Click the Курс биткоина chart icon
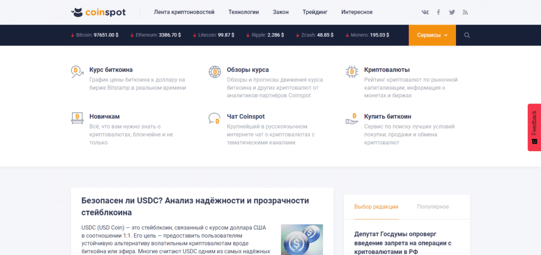541x255 pixels. [77, 72]
